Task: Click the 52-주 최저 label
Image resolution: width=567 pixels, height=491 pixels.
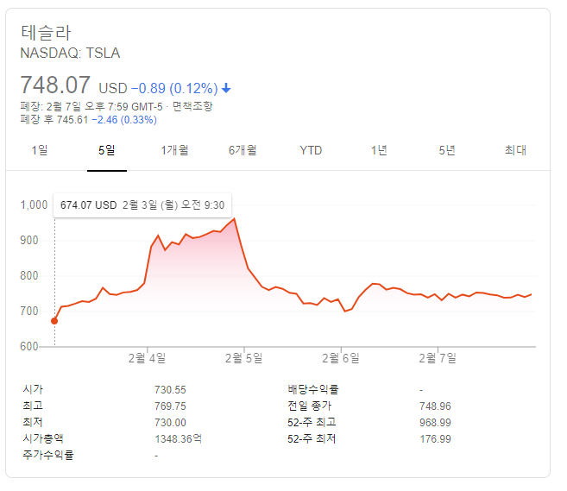Action: pyautogui.click(x=312, y=438)
